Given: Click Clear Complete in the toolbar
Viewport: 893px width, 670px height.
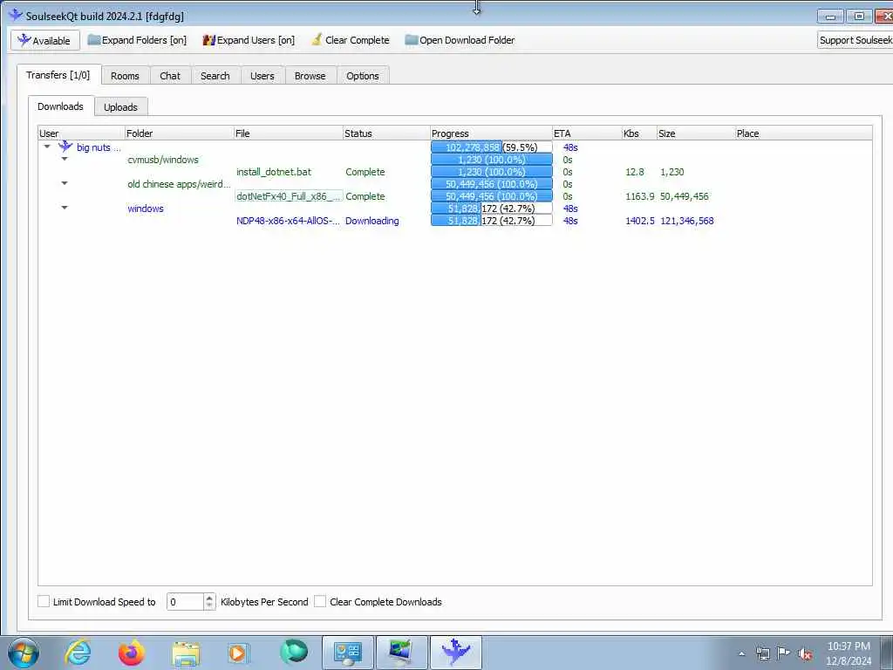Looking at the screenshot, I should pyautogui.click(x=351, y=40).
